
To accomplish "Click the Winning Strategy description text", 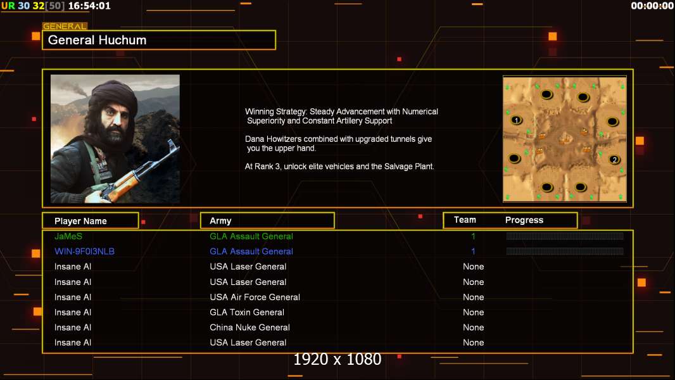I will (341, 116).
